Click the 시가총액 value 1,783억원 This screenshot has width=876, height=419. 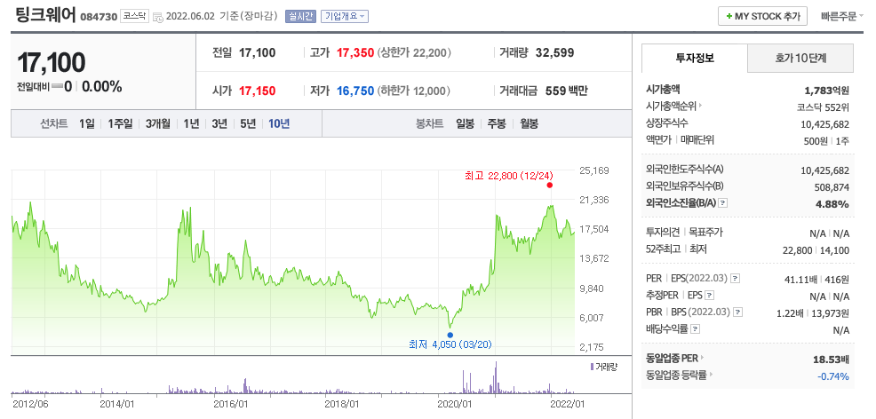(827, 90)
